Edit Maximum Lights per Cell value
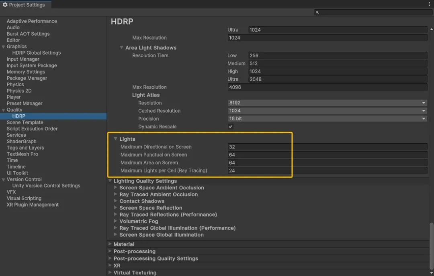This screenshot has height=276, width=434. [328, 171]
